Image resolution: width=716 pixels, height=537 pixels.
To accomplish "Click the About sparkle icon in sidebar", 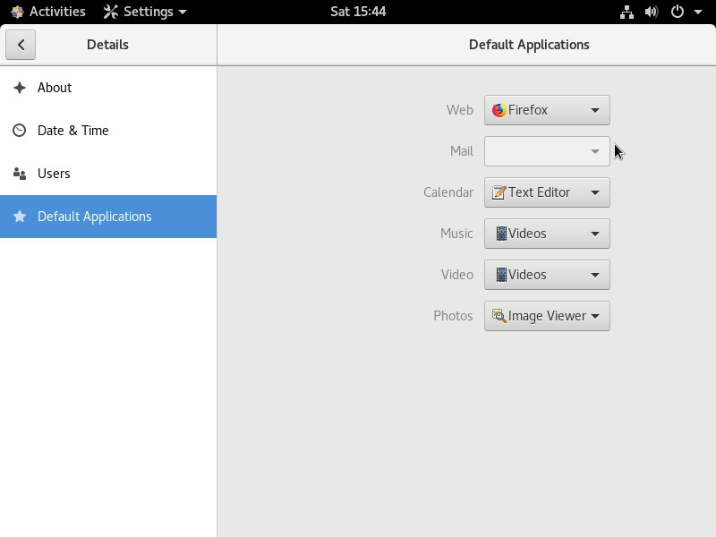I will click(x=20, y=87).
